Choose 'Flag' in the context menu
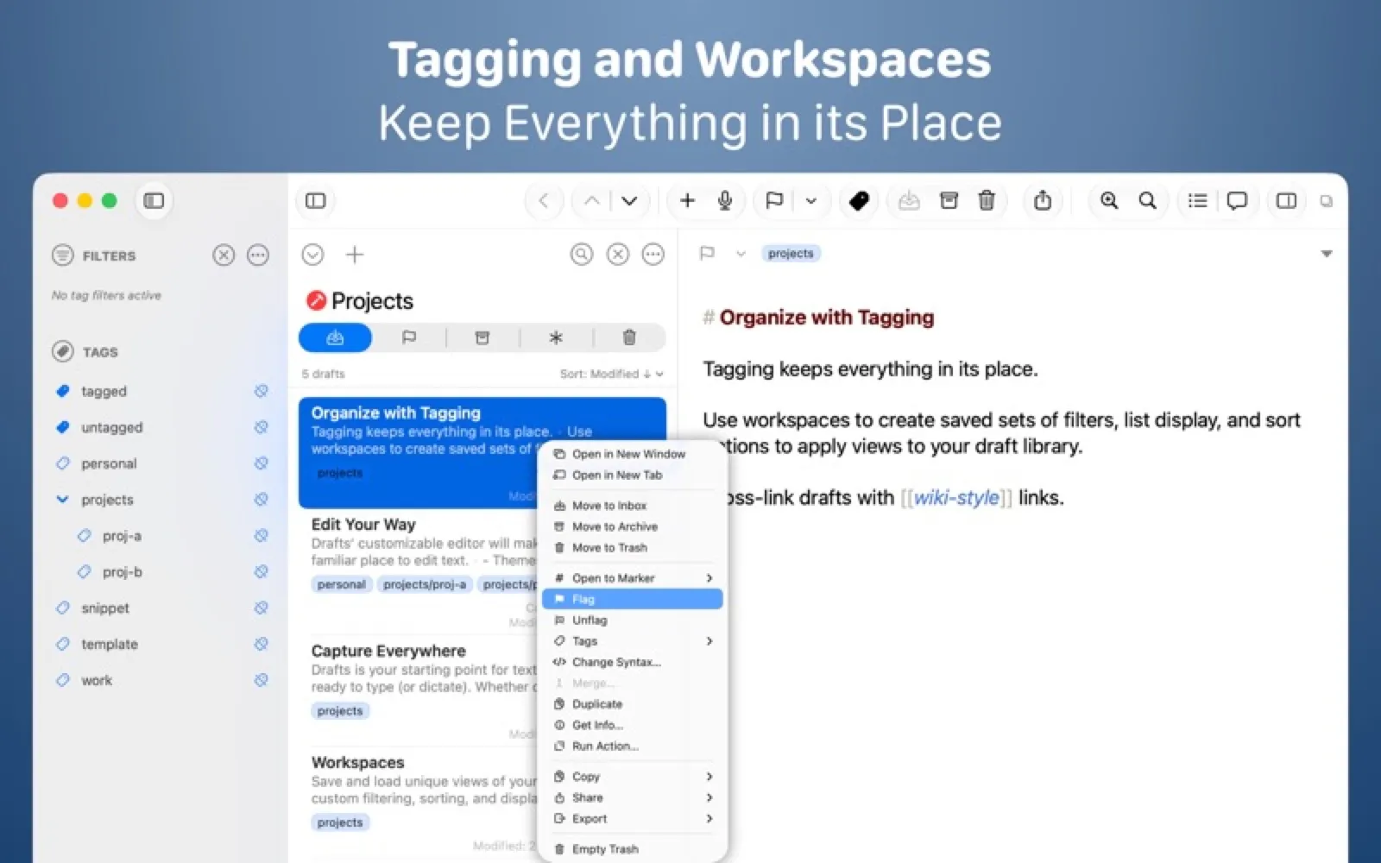 click(632, 599)
